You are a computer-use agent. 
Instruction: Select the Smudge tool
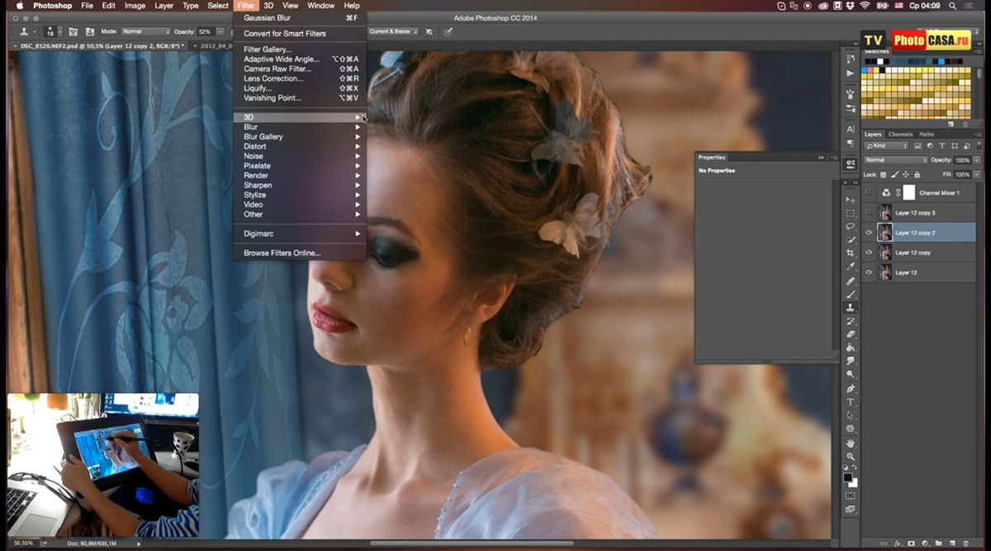pyautogui.click(x=850, y=361)
